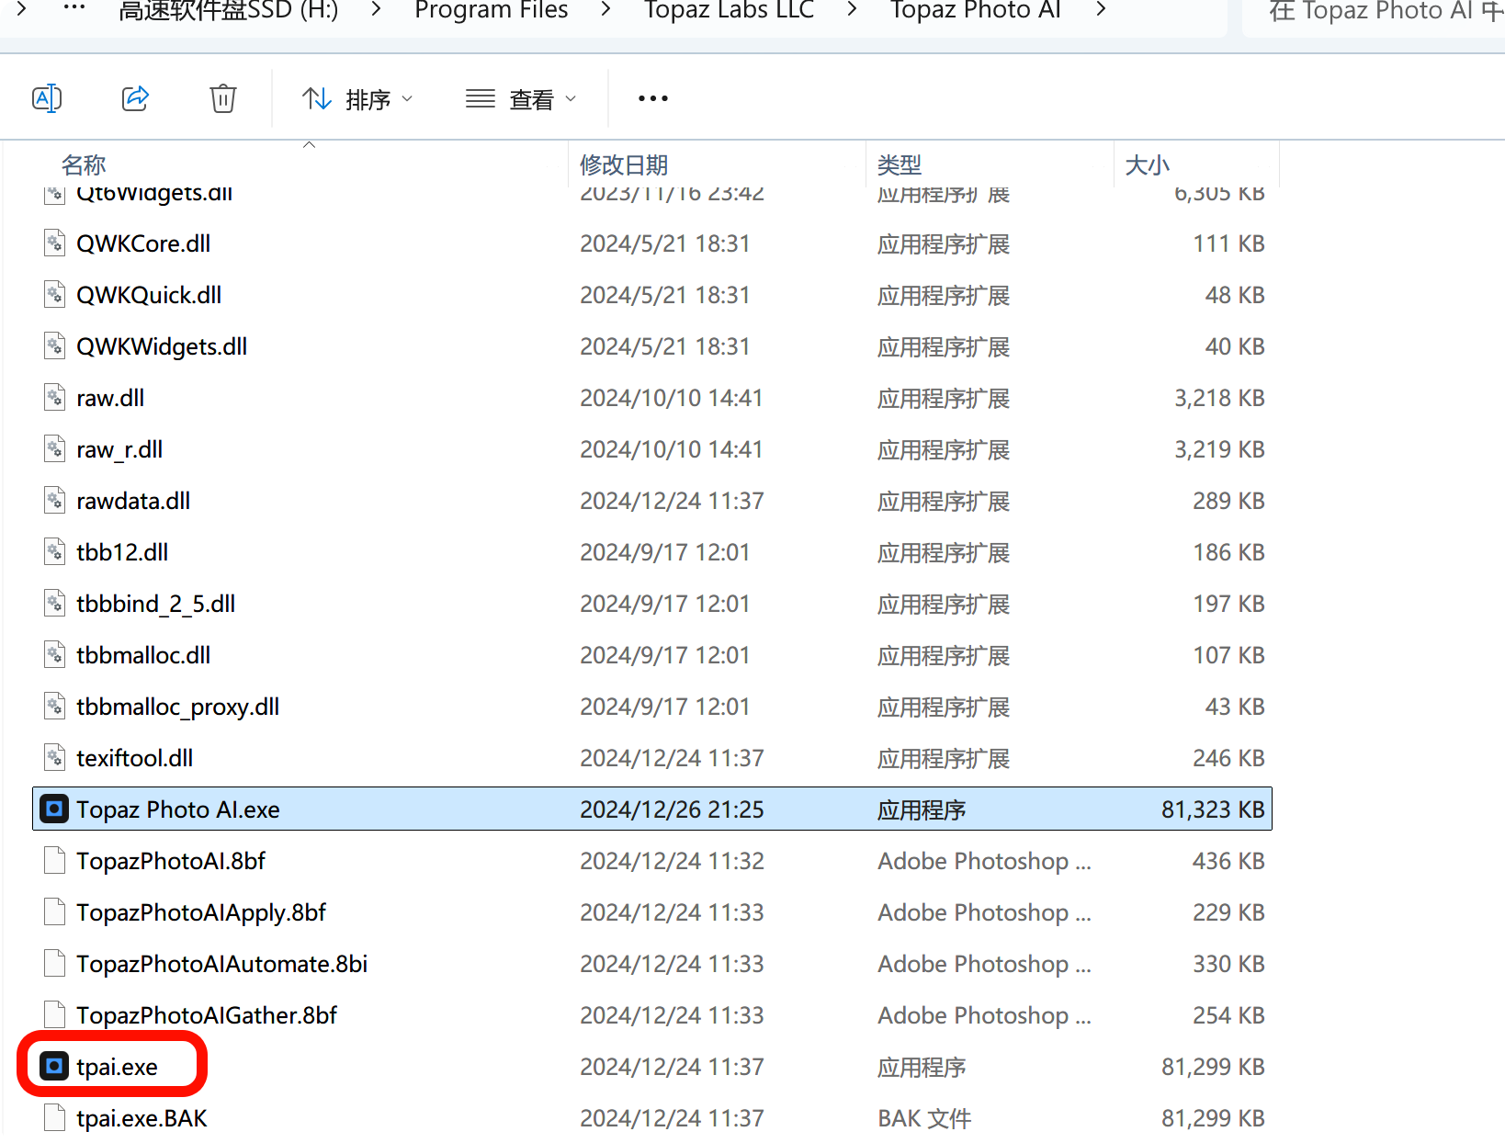This screenshot has height=1143, width=1505.
Task: Sort by 大小 column header
Action: click(x=1148, y=164)
